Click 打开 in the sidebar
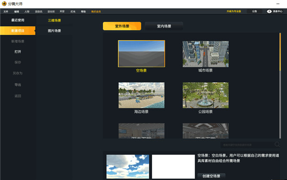This screenshot has width=287, height=180. click(x=18, y=52)
